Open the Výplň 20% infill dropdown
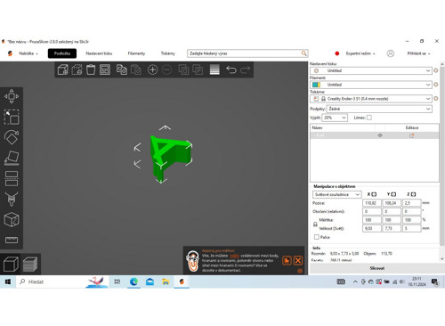The width and height of the screenshot is (445, 326). pos(335,118)
